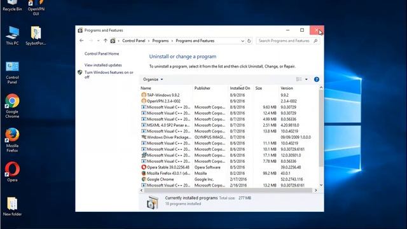Click the MSXML 4.0 SP2 Parser icon
Screen dimensions: 407x229
(x=144, y=125)
